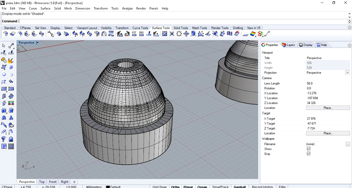Switch to the Solid Tools toolbar tab
This screenshot has width=352, height=188.
point(181,28)
